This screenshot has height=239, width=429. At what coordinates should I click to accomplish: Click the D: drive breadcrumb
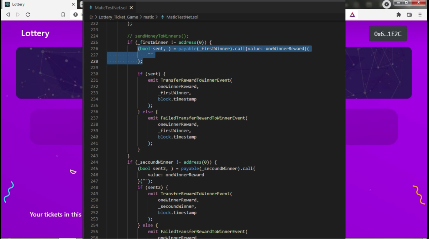(91, 17)
